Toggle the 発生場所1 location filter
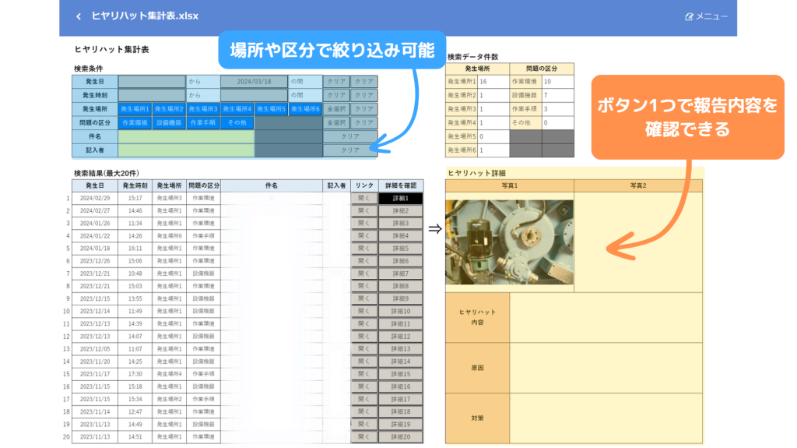The image size is (797, 448). click(135, 109)
